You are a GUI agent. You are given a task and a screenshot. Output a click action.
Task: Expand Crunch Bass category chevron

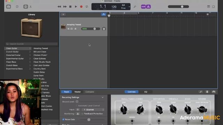click(30, 65)
